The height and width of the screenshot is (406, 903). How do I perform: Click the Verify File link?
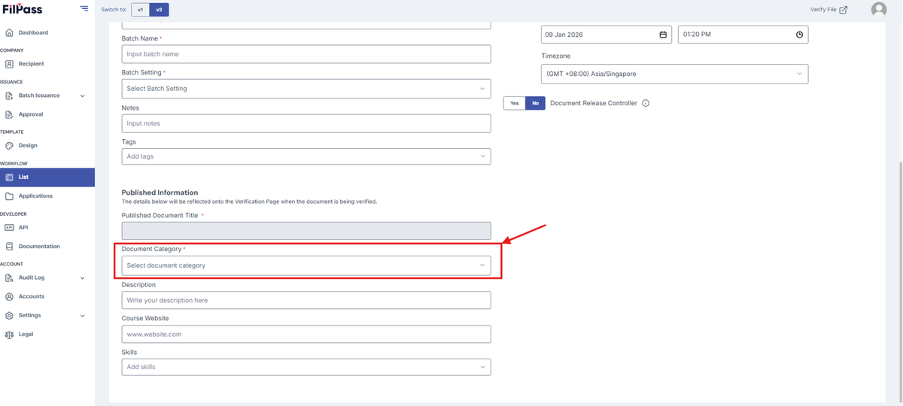pos(823,10)
